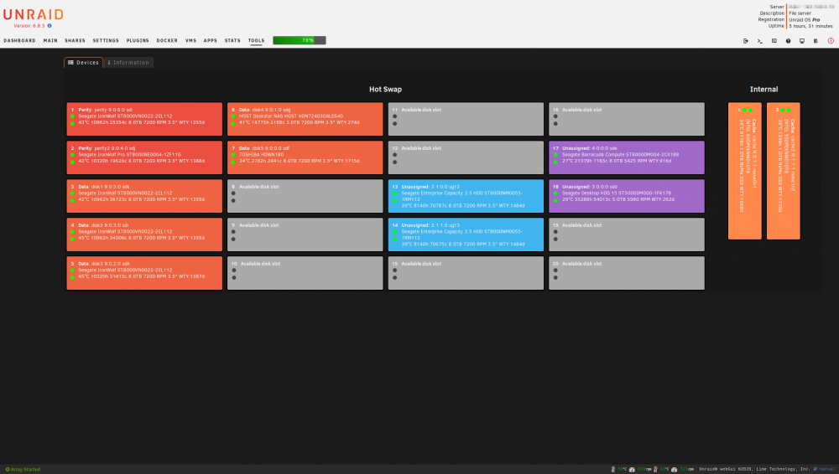The width and height of the screenshot is (839, 474).
Task: Select the purple Seagate Desktop HDD slot 18
Action: 627,196
